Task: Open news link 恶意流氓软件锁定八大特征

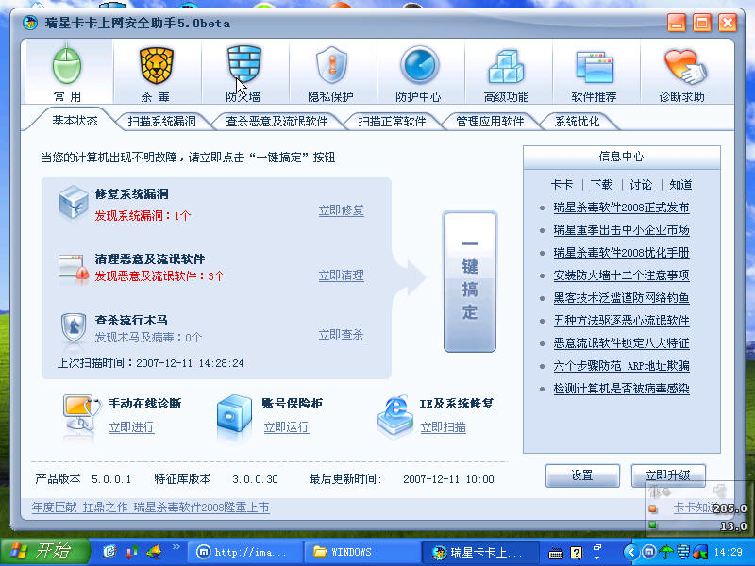Action: (621, 343)
